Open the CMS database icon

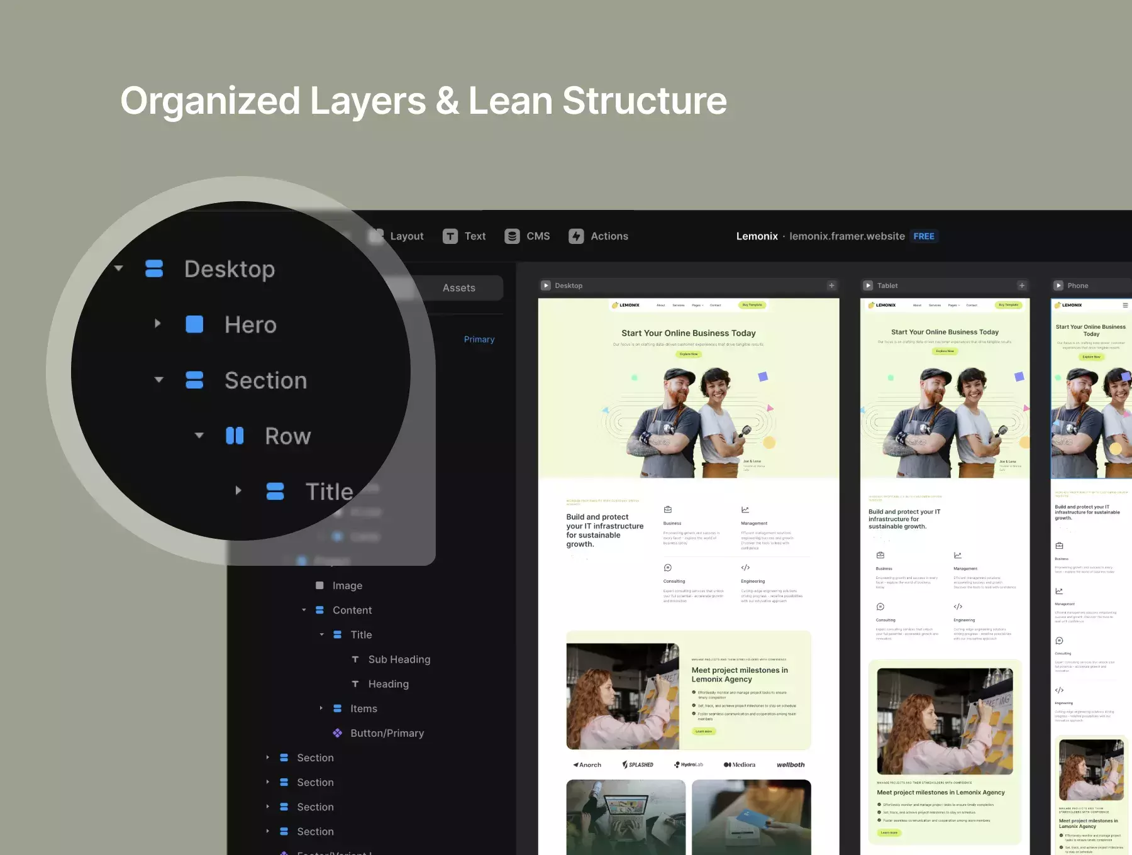tap(512, 236)
